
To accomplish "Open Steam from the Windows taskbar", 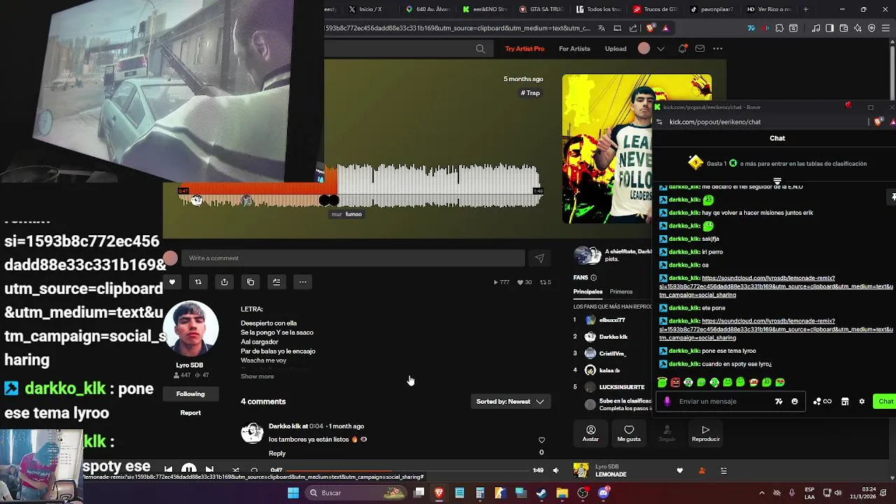I will tap(541, 493).
